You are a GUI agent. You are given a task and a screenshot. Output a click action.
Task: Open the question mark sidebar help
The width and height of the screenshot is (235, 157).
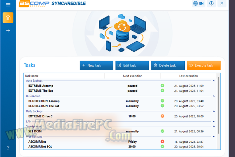(x=8, y=148)
